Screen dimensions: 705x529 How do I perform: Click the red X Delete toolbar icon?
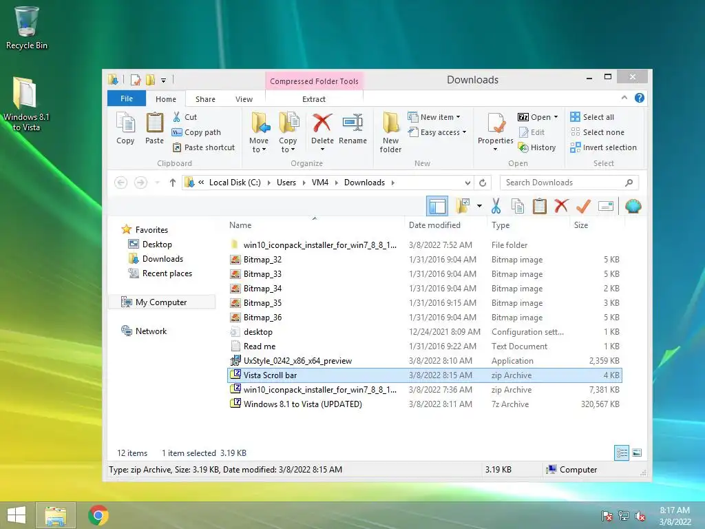561,206
